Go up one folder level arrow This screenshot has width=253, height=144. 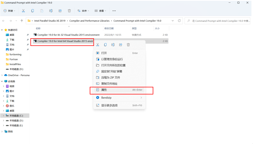[x=22, y=21]
